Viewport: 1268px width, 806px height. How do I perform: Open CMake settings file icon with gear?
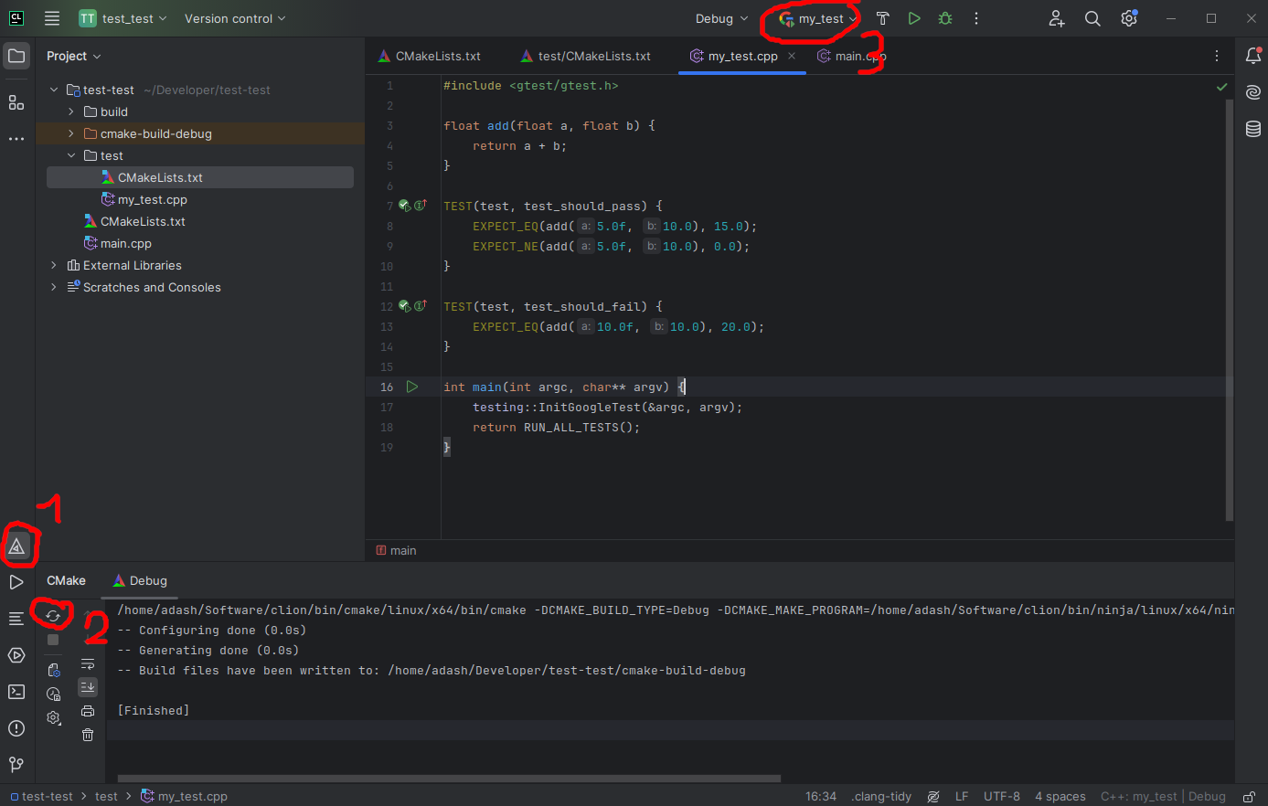54,670
